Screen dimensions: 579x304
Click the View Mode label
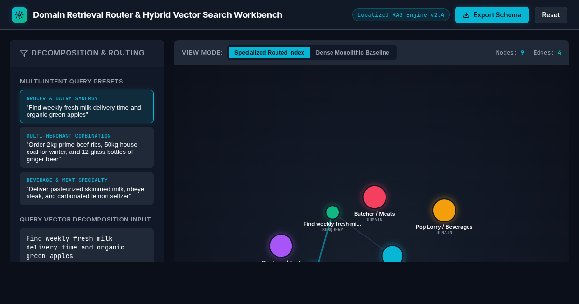(x=202, y=53)
